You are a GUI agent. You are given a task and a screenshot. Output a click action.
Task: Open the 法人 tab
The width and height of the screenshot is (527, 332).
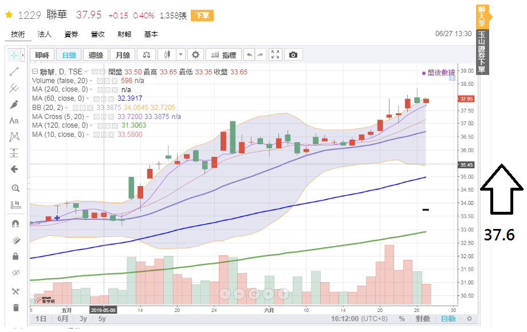click(44, 34)
